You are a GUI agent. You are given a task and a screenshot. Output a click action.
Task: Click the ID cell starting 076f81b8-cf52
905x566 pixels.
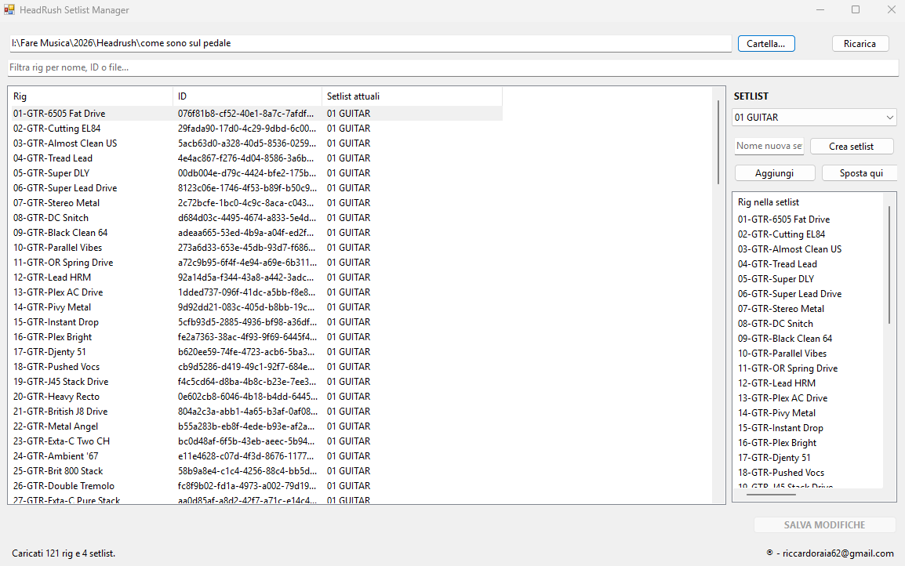point(246,114)
